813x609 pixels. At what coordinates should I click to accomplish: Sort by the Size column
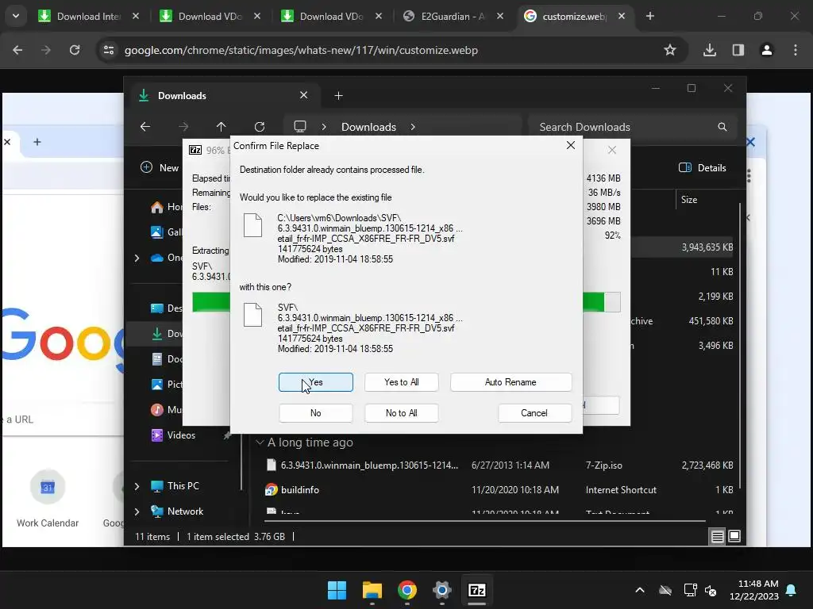click(x=689, y=199)
